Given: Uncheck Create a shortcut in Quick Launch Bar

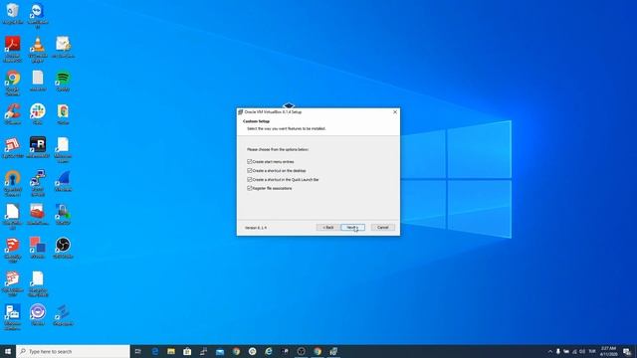Looking at the screenshot, I should tap(250, 179).
